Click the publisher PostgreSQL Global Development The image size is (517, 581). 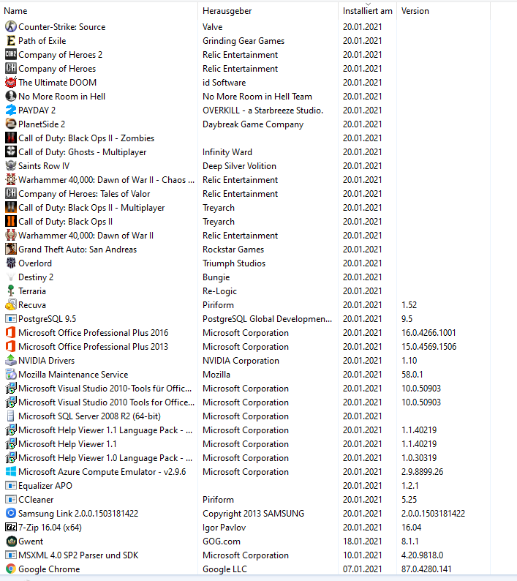pyautogui.click(x=267, y=318)
